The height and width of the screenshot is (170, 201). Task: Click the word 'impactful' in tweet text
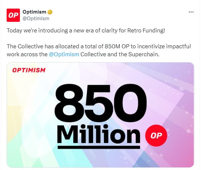[x=178, y=47]
